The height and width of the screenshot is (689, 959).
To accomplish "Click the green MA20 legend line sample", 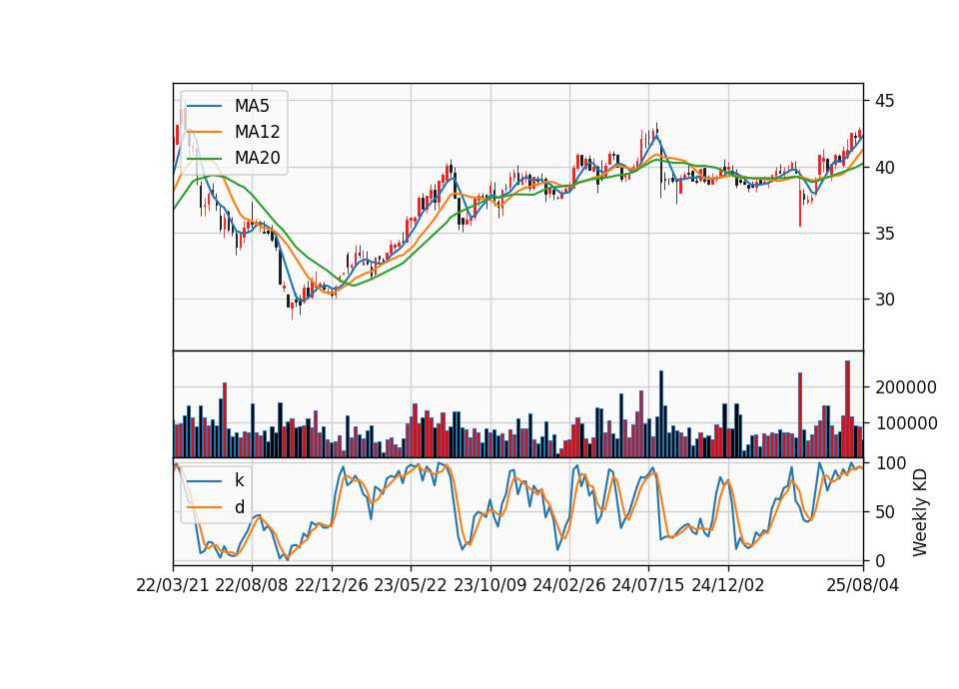I will coord(204,159).
